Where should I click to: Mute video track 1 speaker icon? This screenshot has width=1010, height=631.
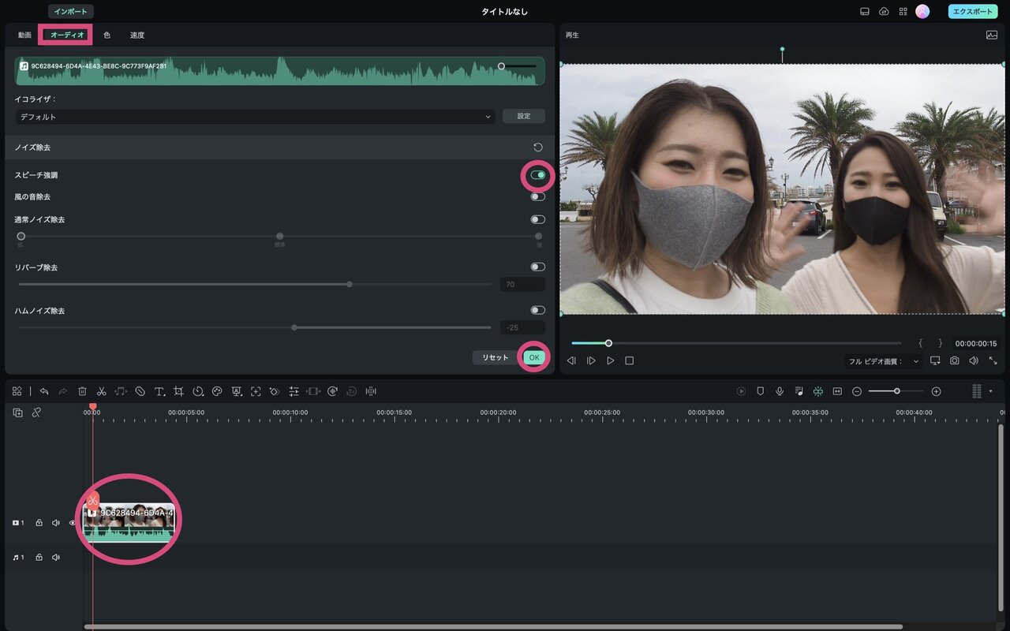click(x=56, y=522)
